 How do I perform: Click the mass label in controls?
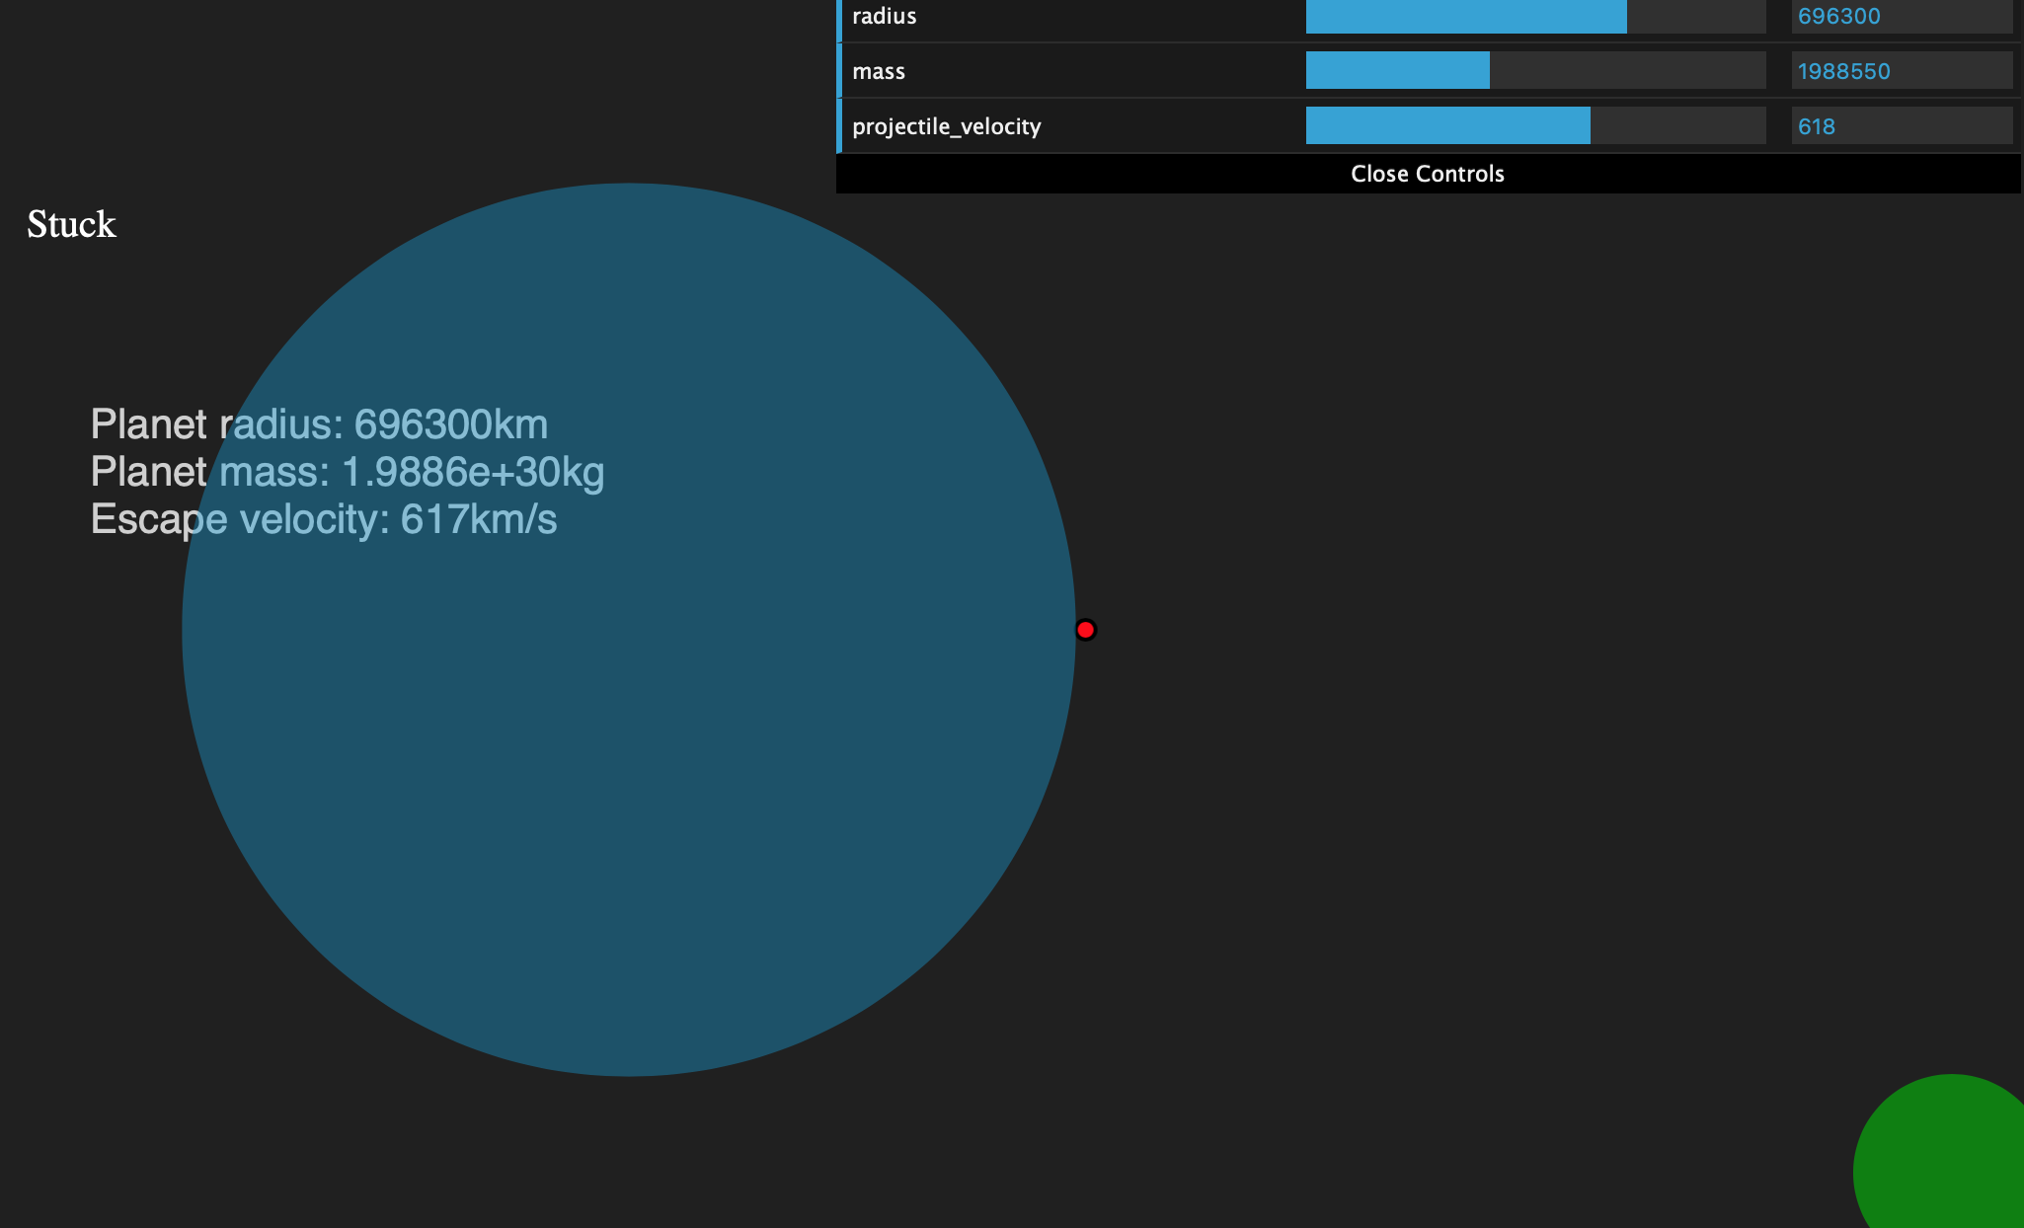[879, 71]
